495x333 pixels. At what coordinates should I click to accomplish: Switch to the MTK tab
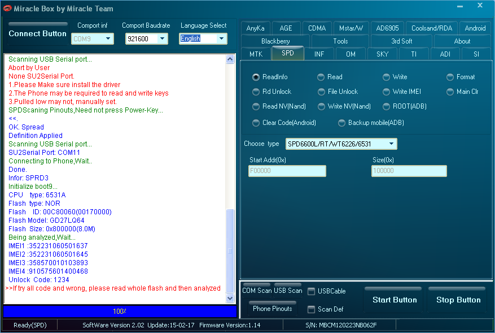point(256,54)
